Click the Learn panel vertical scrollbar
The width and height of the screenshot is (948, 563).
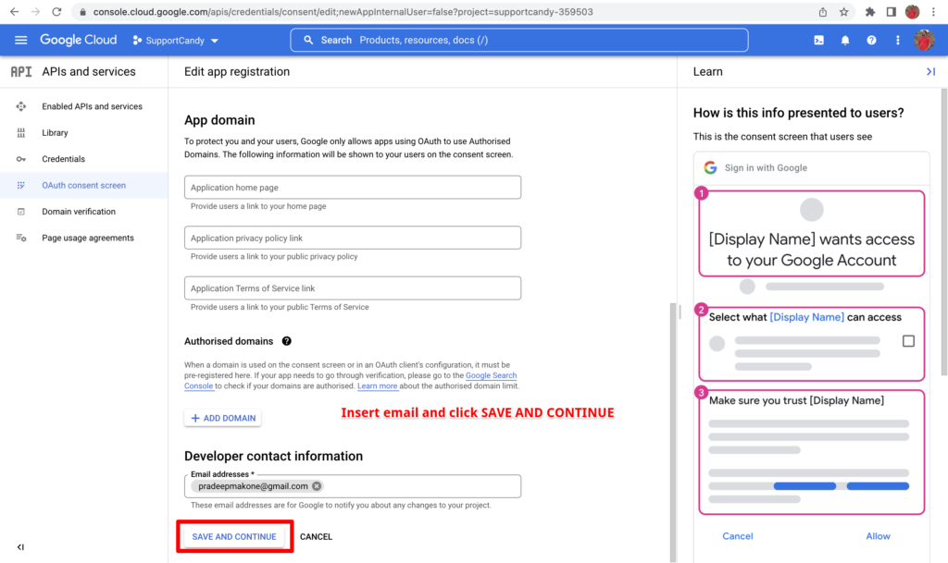pos(944,232)
